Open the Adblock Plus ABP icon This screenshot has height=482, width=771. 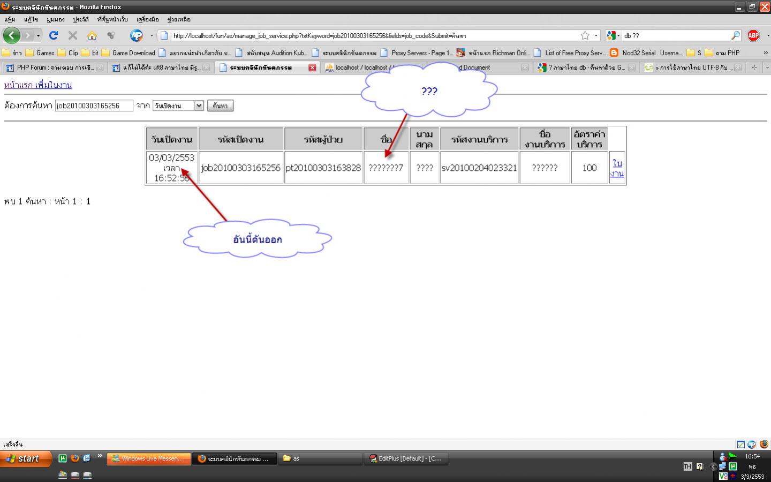coord(753,35)
